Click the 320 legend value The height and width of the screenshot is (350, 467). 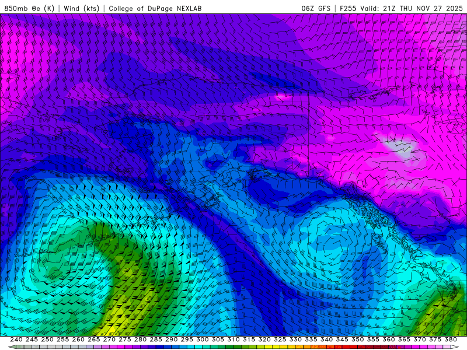(x=264, y=339)
